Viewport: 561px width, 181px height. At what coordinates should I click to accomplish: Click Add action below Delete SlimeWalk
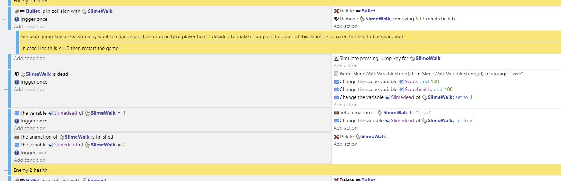click(x=345, y=144)
